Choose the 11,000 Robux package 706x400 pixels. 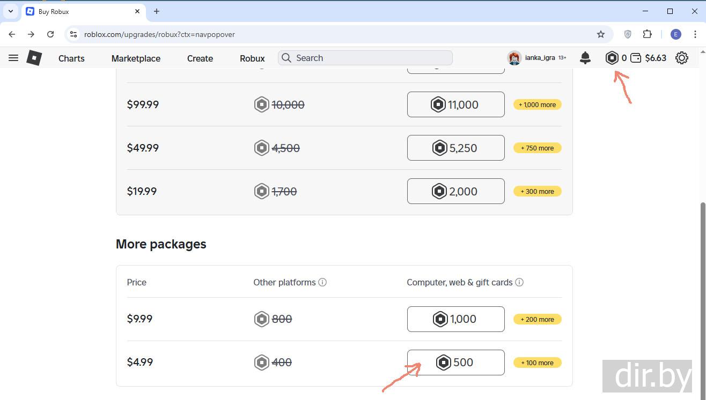455,104
